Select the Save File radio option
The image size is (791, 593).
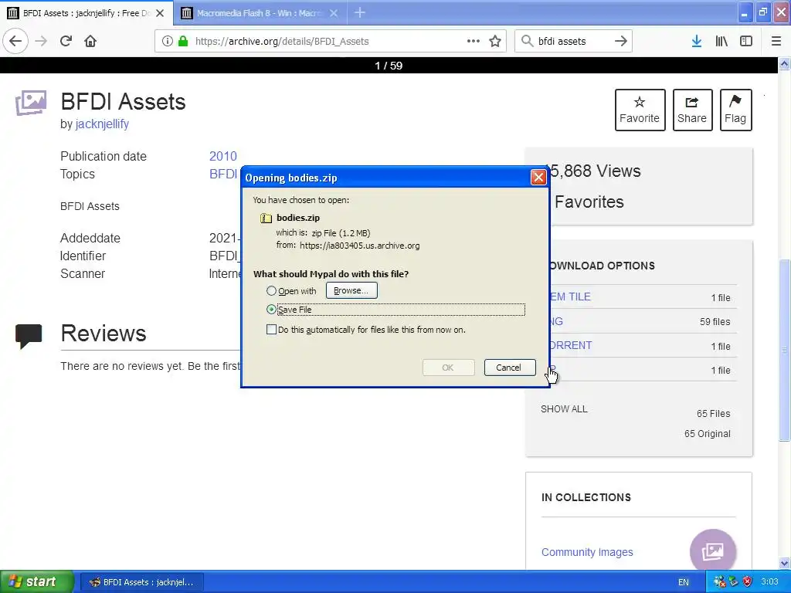coord(271,309)
